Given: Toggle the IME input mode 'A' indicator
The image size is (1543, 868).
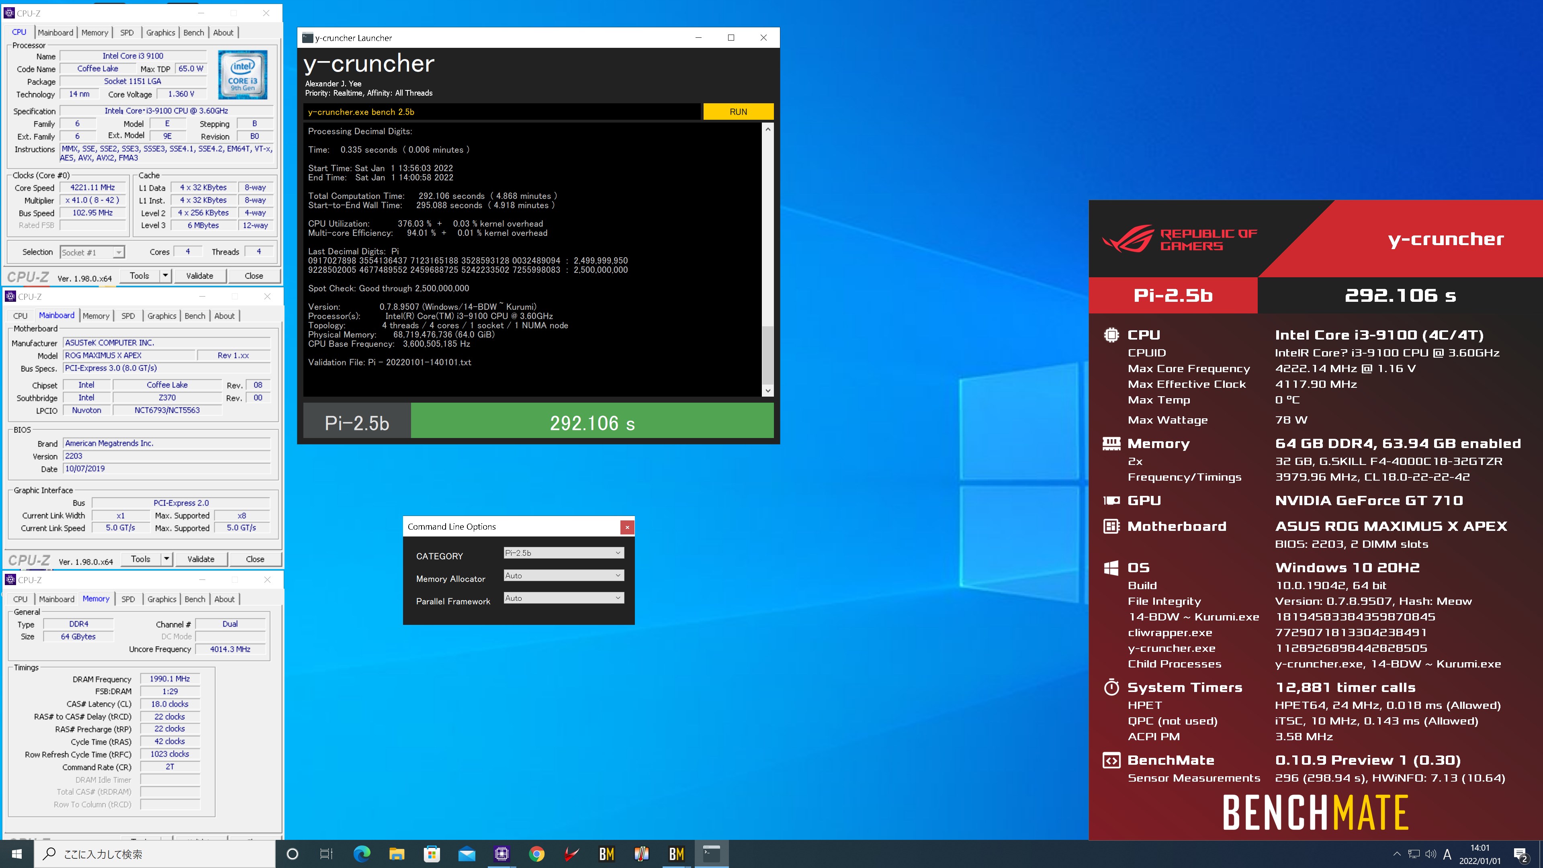Looking at the screenshot, I should [x=1447, y=854].
